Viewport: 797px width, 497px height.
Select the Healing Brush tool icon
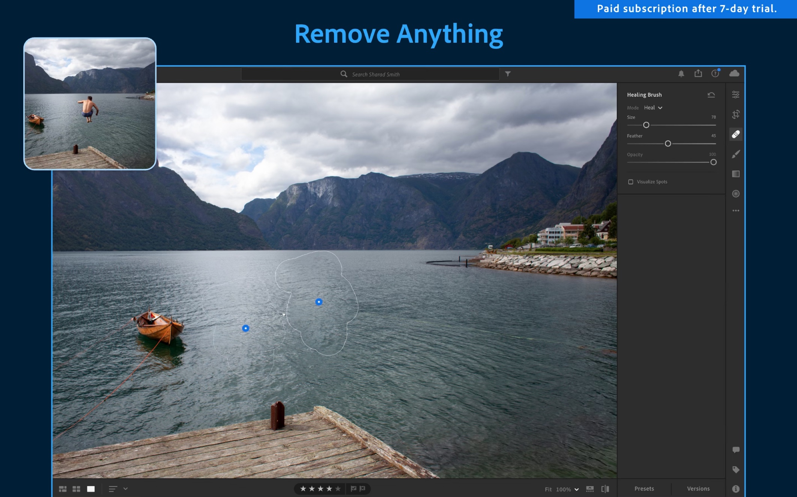[x=735, y=134]
